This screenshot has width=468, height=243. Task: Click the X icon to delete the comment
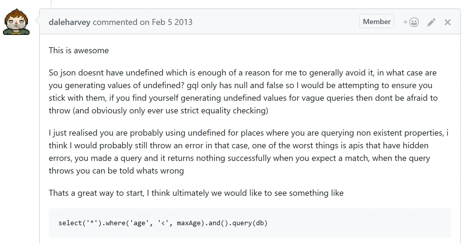pos(448,22)
